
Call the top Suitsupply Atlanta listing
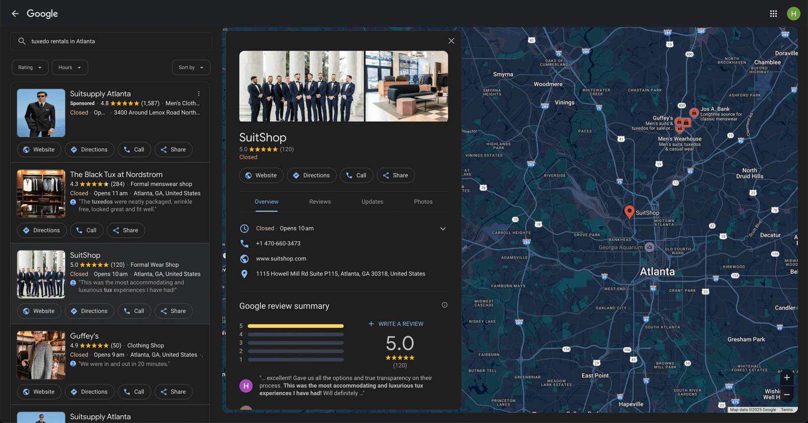[134, 149]
